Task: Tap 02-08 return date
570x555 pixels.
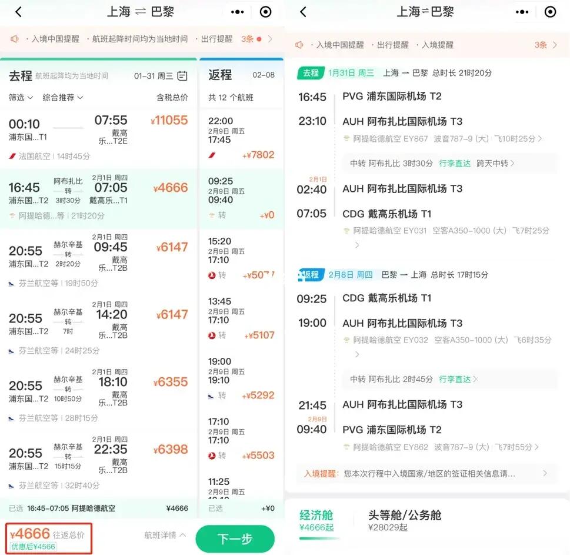Action: [264, 75]
